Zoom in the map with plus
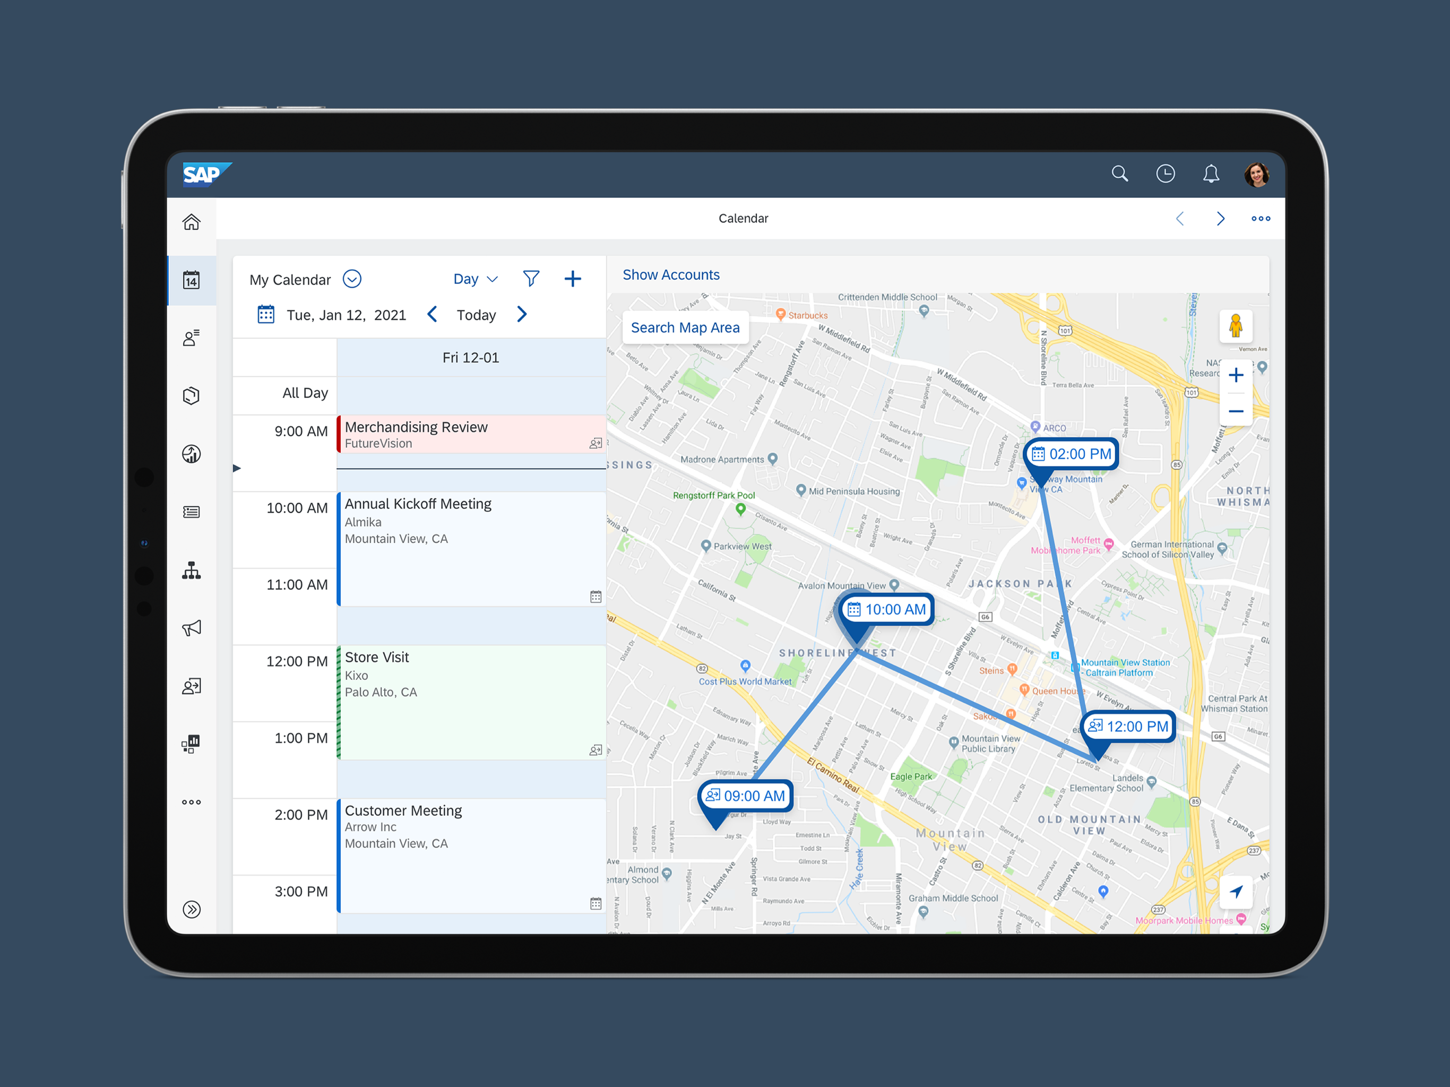This screenshot has height=1087, width=1450. click(1236, 375)
